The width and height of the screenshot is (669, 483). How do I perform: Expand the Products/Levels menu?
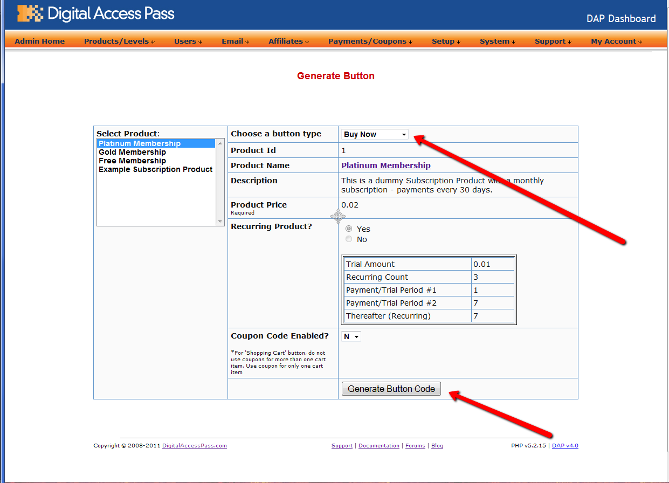(119, 42)
